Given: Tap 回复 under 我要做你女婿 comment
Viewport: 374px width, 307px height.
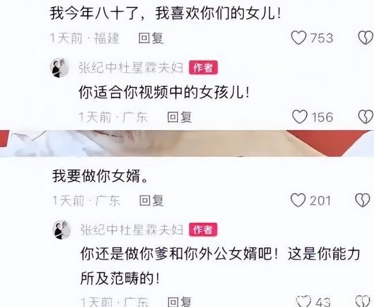Looking at the screenshot, I should pos(152,200).
